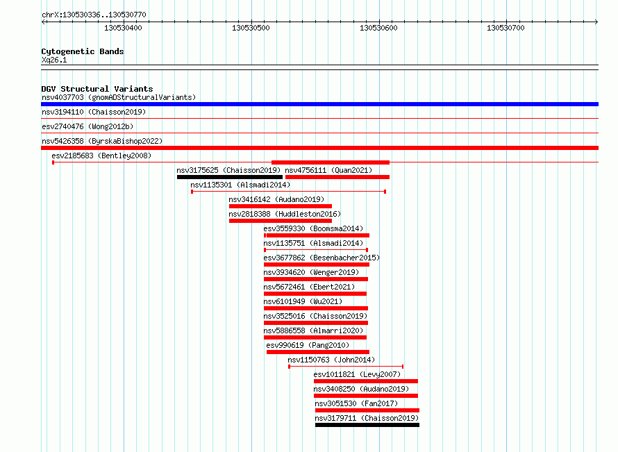This screenshot has height=452, width=618.
Task: Click the ruler's left arrow end
Action: (x=43, y=22)
